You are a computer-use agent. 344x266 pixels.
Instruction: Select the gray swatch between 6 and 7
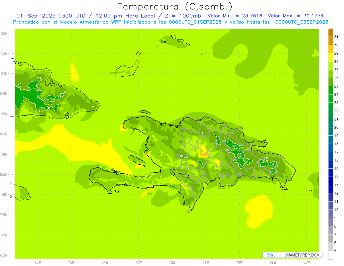(x=331, y=238)
